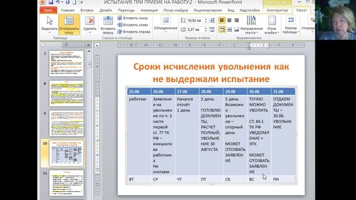Screen dimensions: 356x200
Task: Click the cell containing работаю
Action: click(x=139, y=135)
